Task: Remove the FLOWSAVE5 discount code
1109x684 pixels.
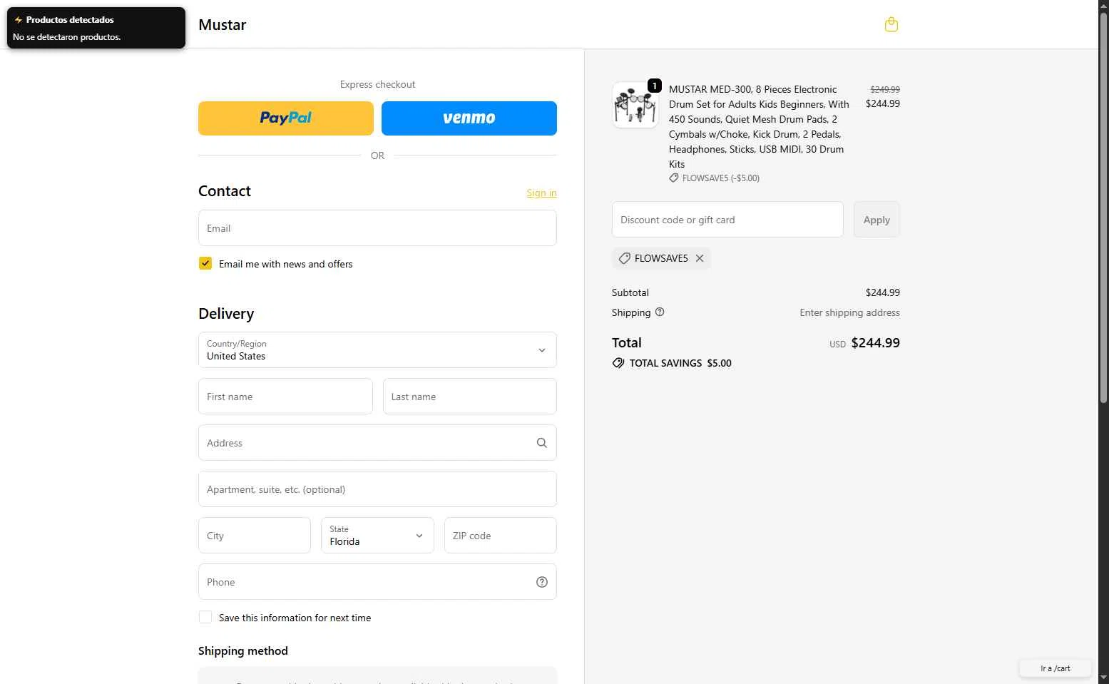Action: (x=700, y=258)
